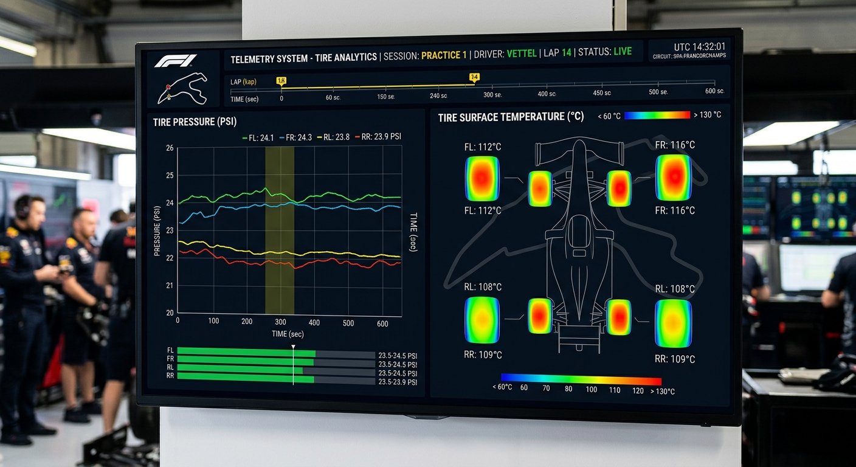The image size is (856, 467).
Task: Click the driver name VETTEL
Action: click(522, 54)
